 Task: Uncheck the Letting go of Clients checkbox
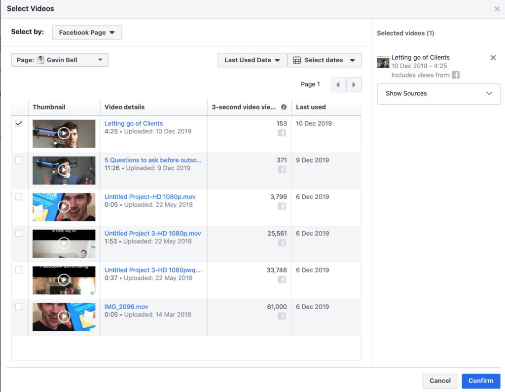click(19, 123)
